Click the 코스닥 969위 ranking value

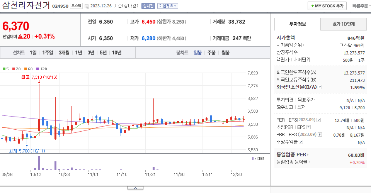pyautogui.click(x=352, y=46)
